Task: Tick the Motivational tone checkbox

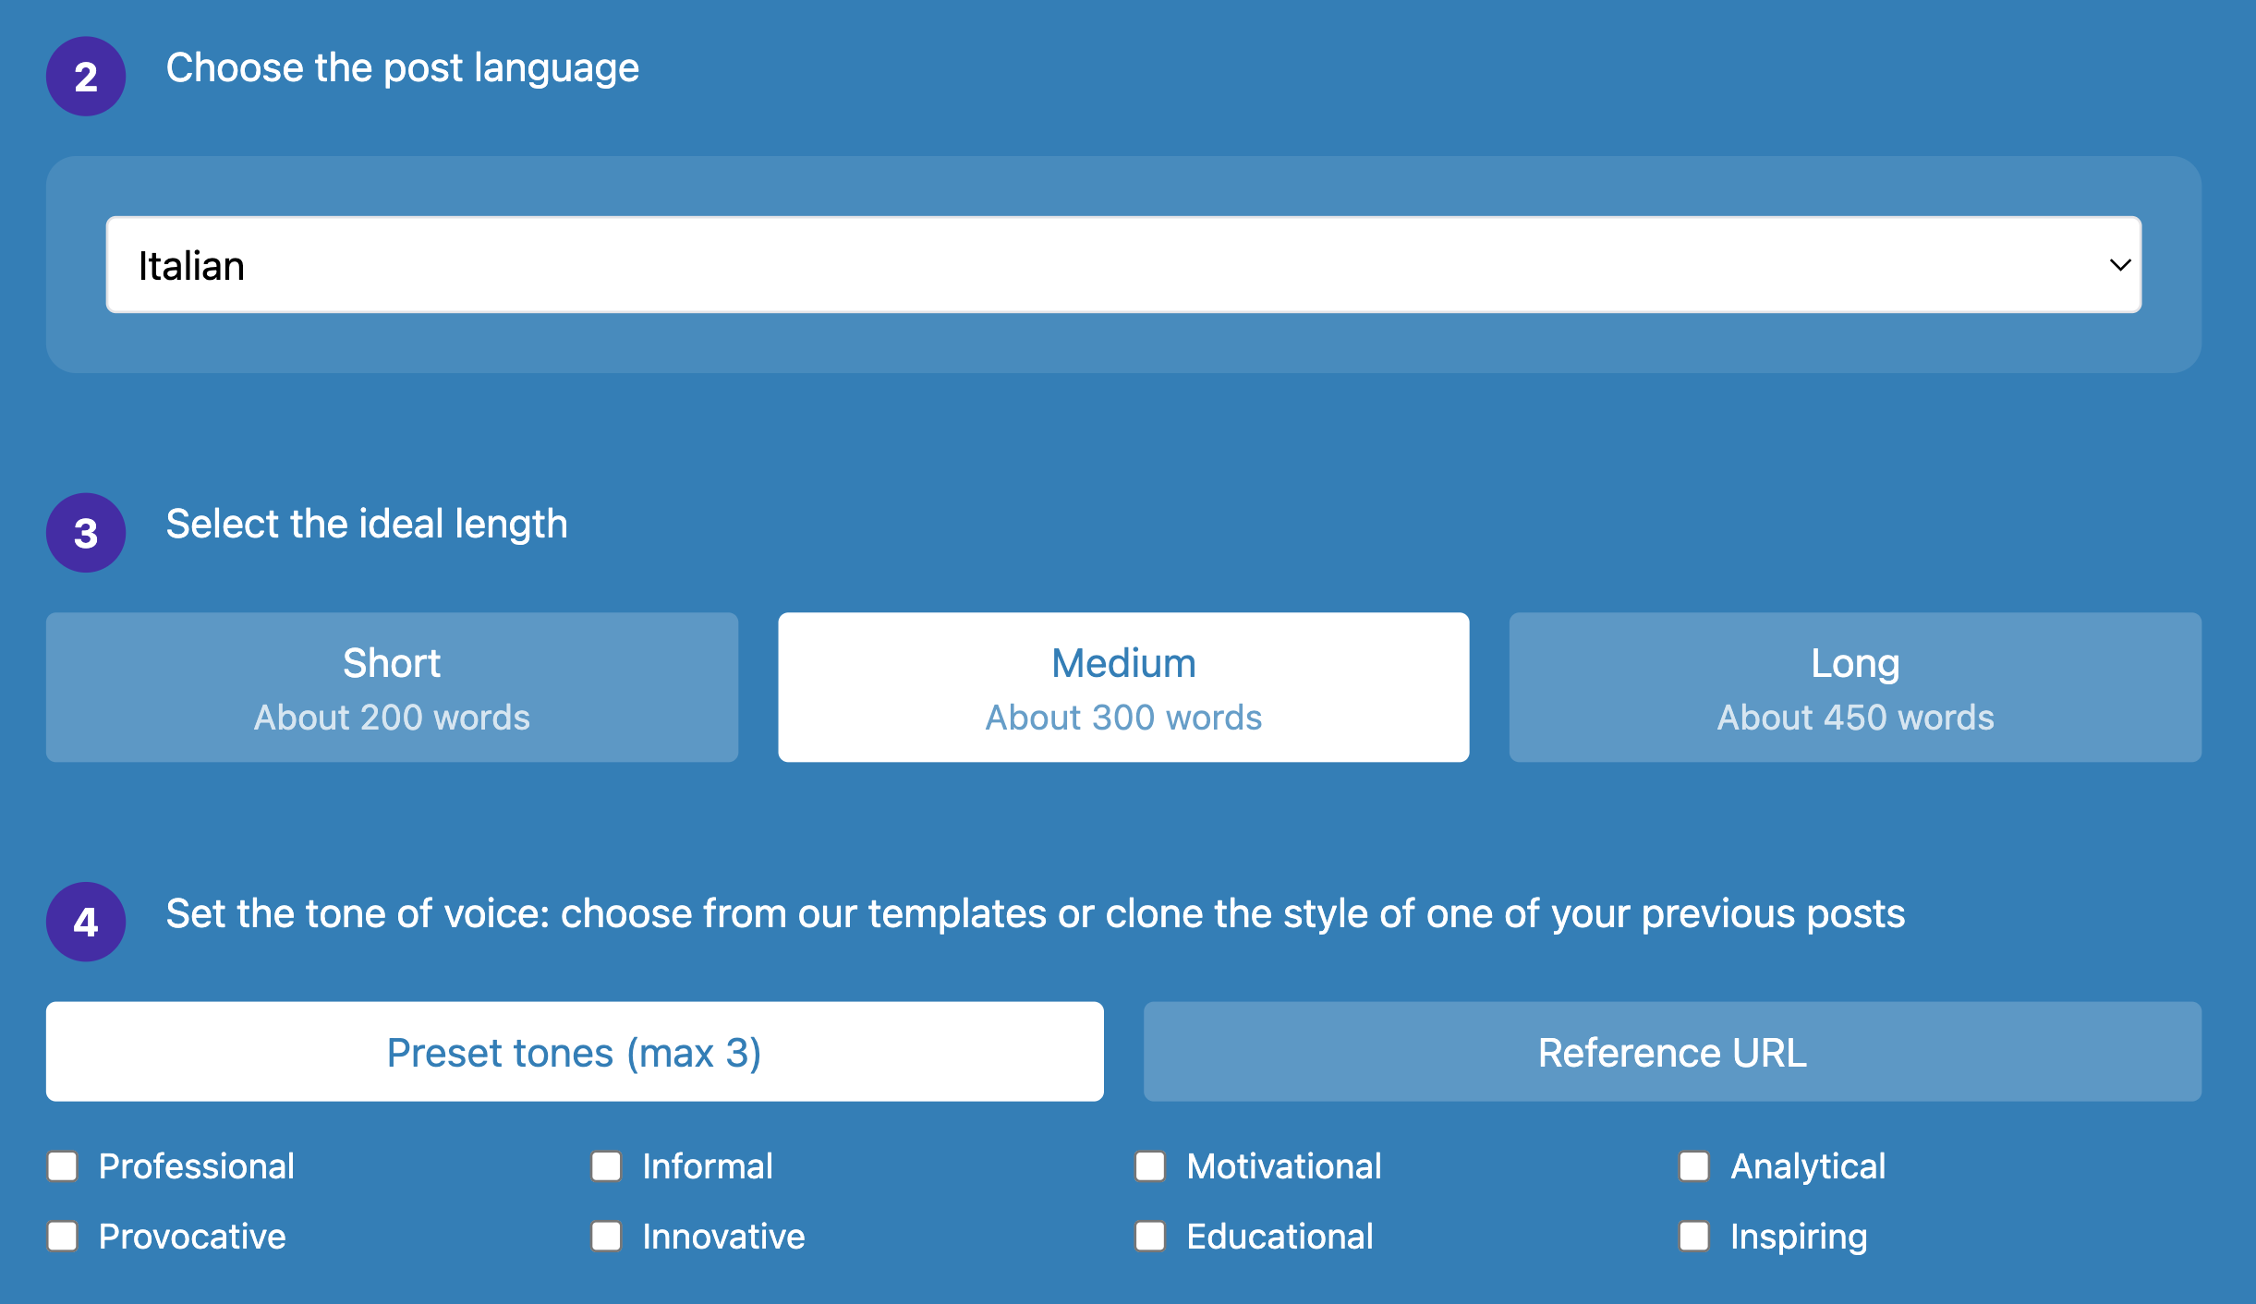Action: 1150,1166
